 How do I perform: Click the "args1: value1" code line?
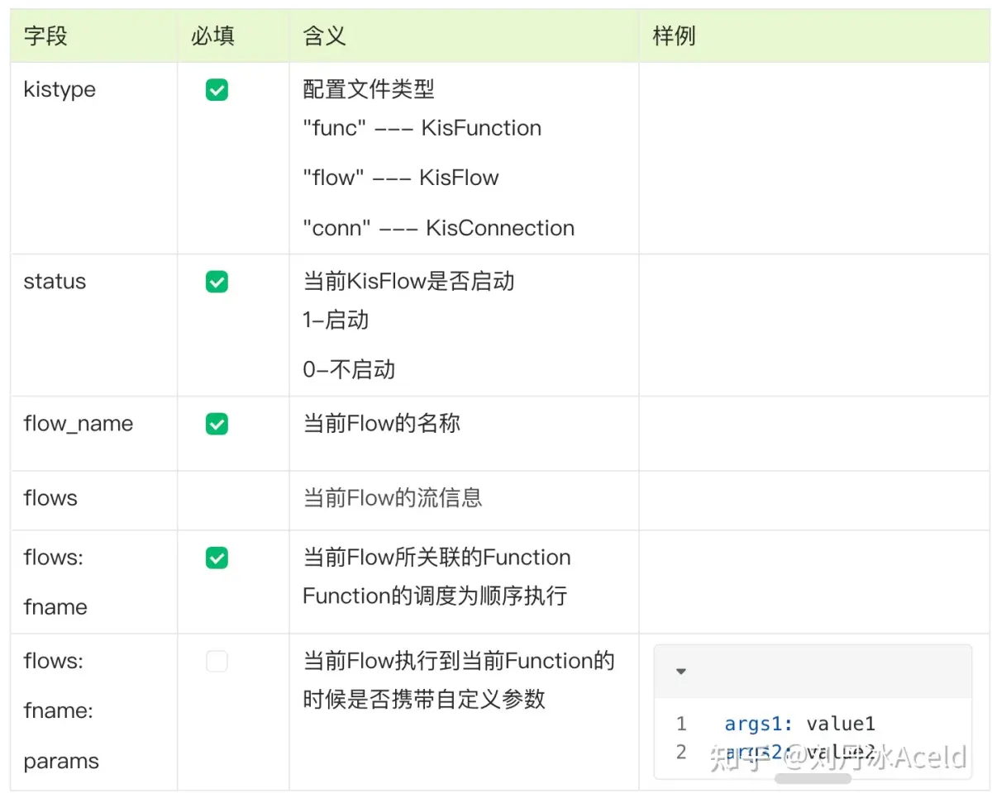pos(799,724)
